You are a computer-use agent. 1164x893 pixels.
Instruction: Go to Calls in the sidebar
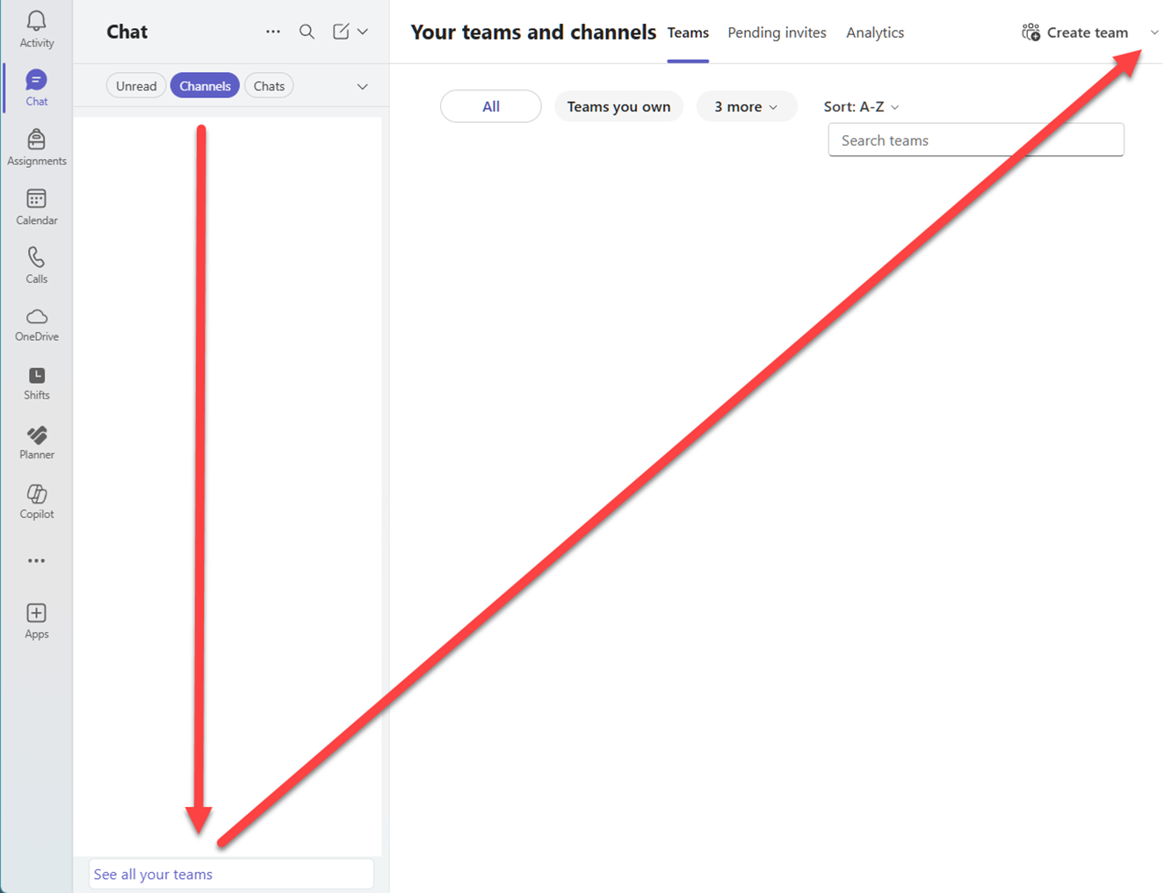(x=36, y=264)
